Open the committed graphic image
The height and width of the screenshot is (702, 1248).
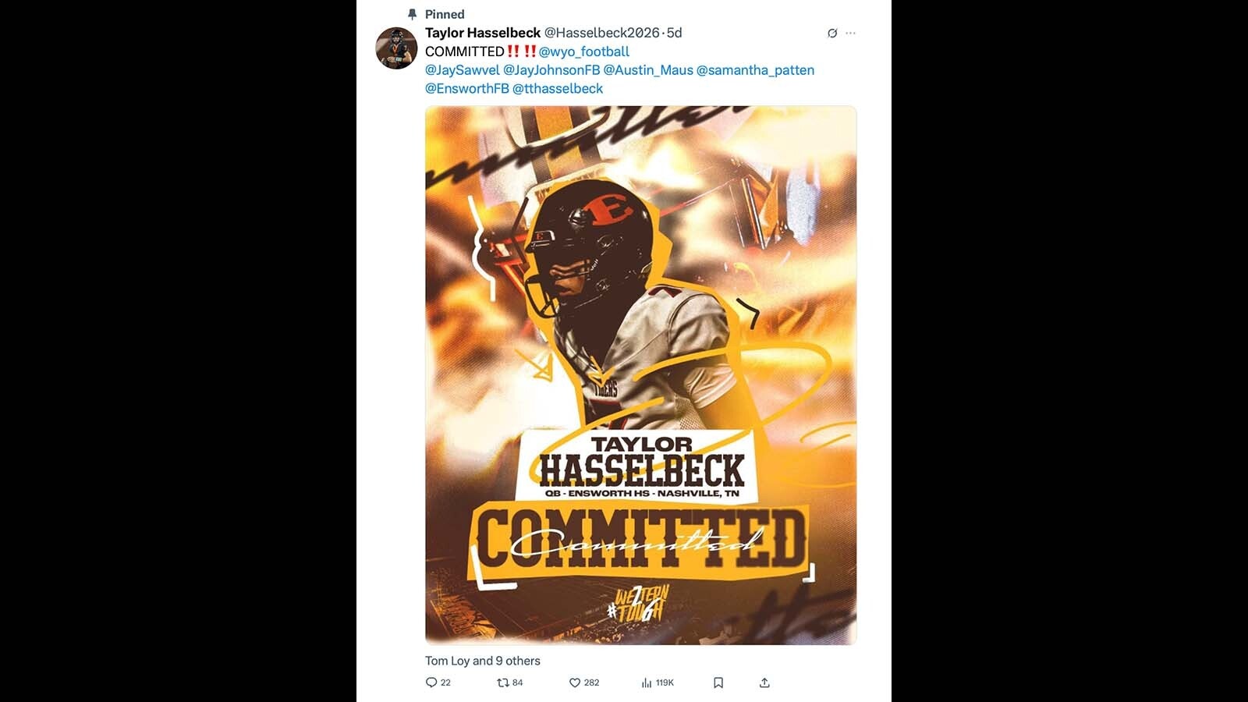pos(640,375)
